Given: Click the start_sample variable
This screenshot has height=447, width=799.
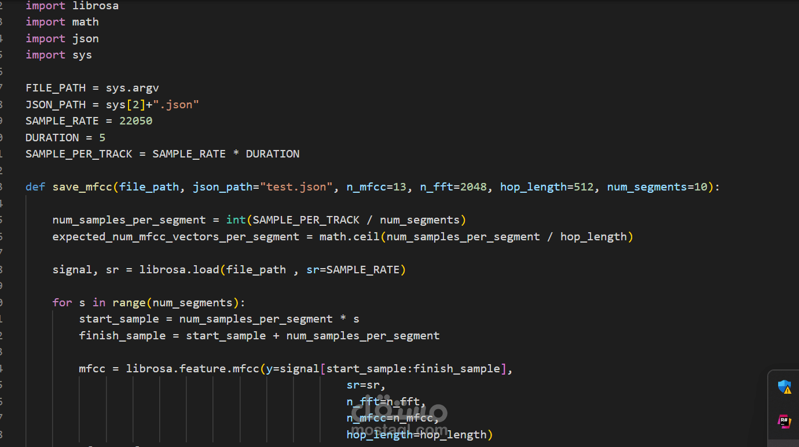Looking at the screenshot, I should pos(118,318).
